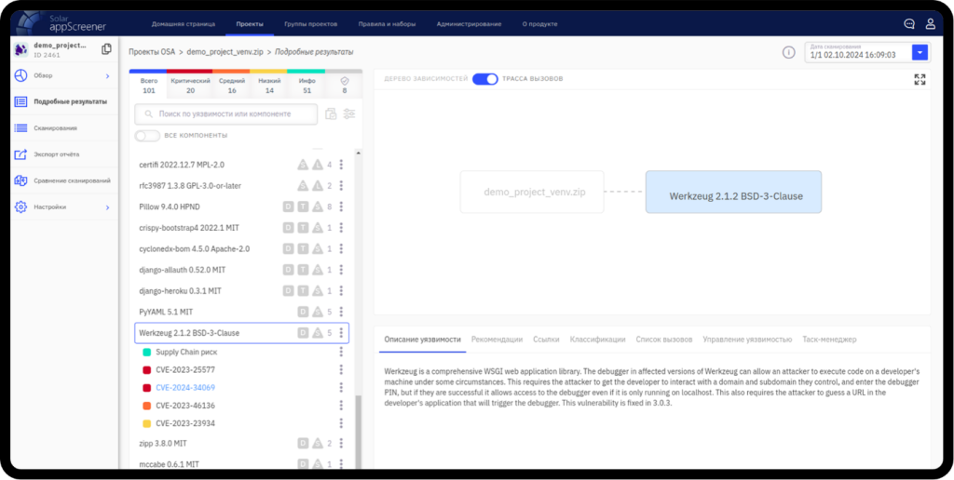Go to Проекты OSA breadcrumb link
This screenshot has height=480, width=954.
[152, 52]
